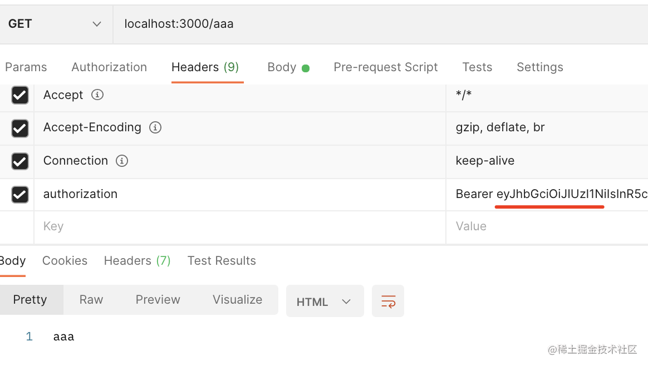This screenshot has width=648, height=366.
Task: Uncheck the Accept header checkbox
Action: pyautogui.click(x=20, y=95)
